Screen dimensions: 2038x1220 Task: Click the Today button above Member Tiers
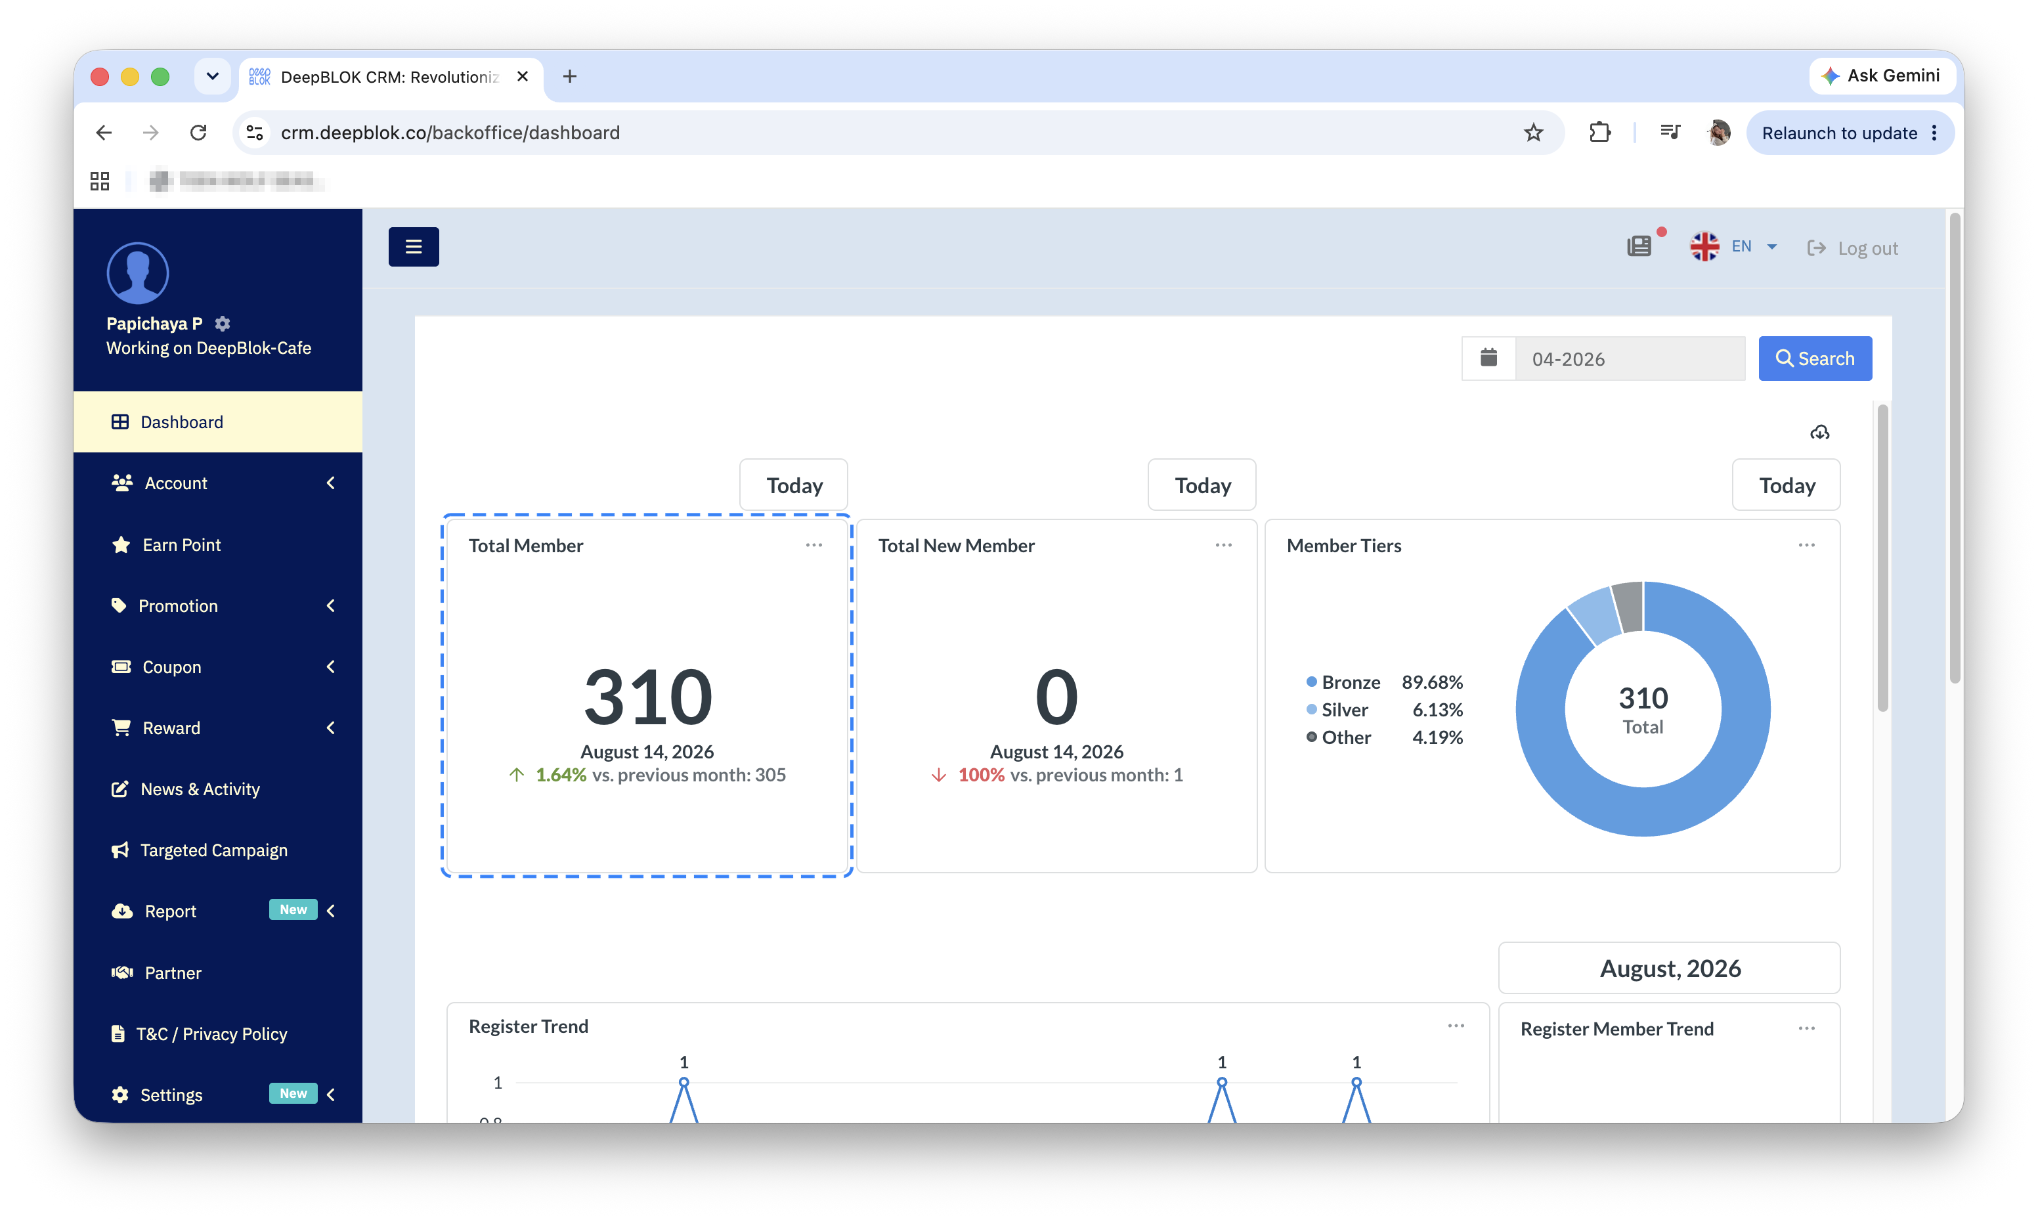click(x=1787, y=485)
